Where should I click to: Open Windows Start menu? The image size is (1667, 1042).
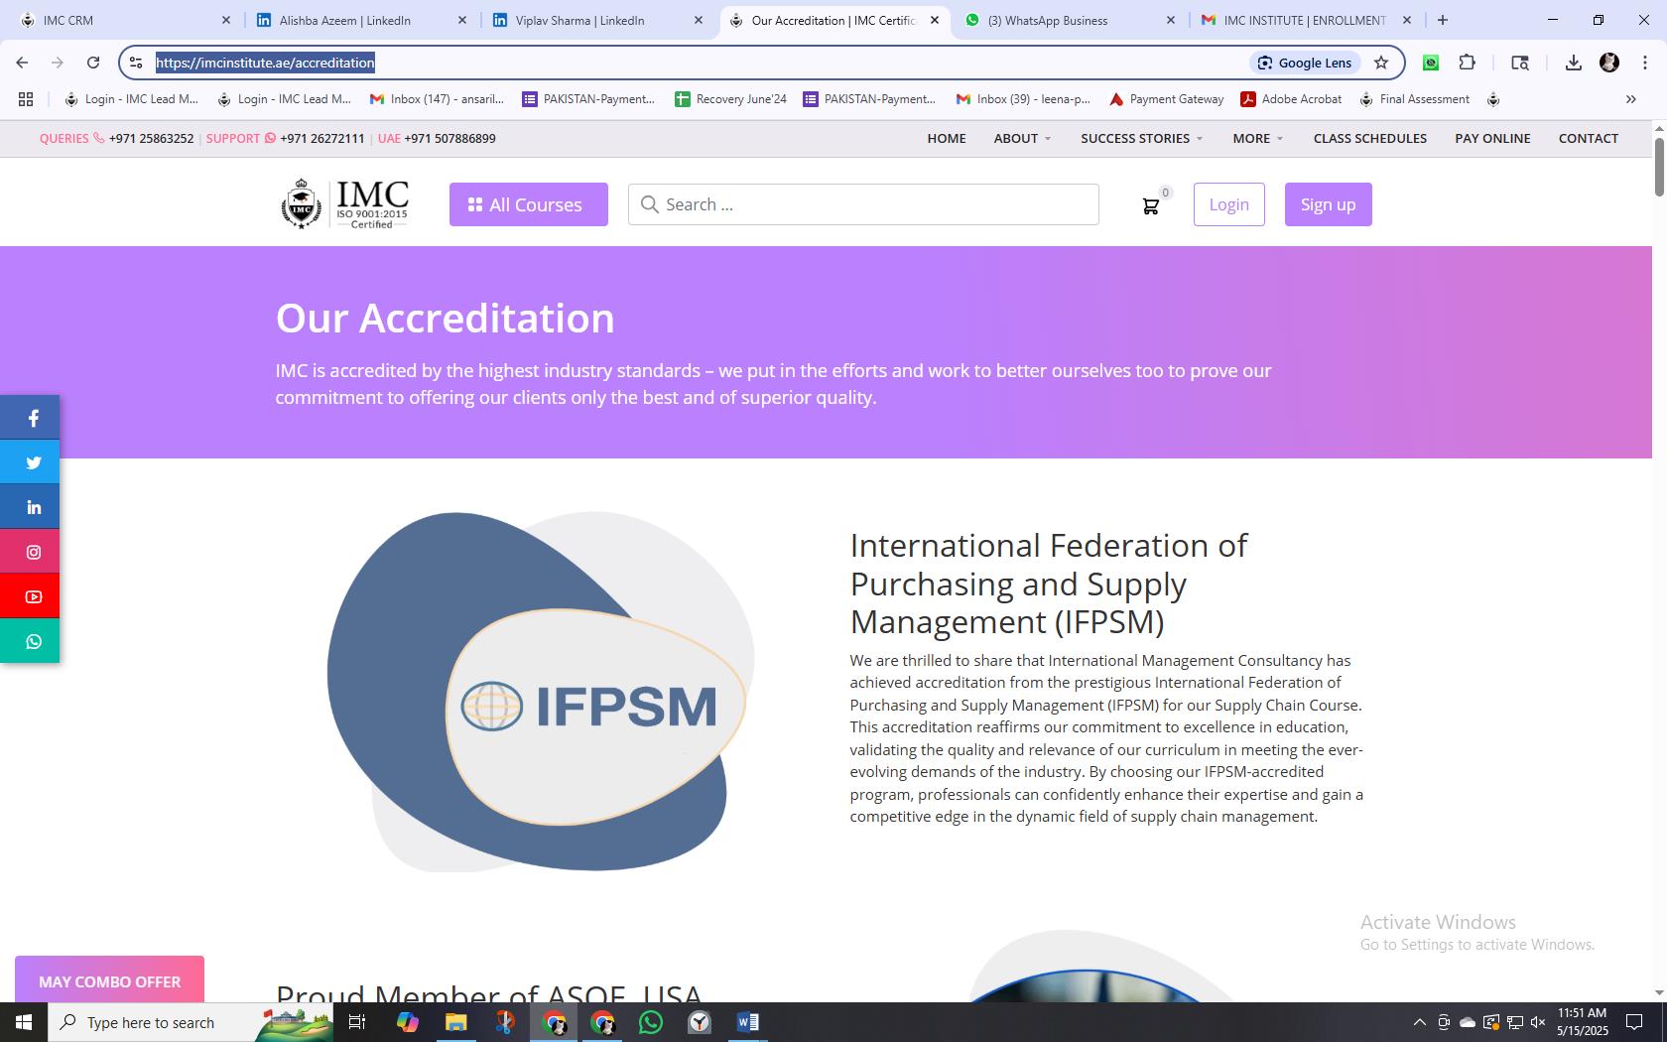point(24,1022)
